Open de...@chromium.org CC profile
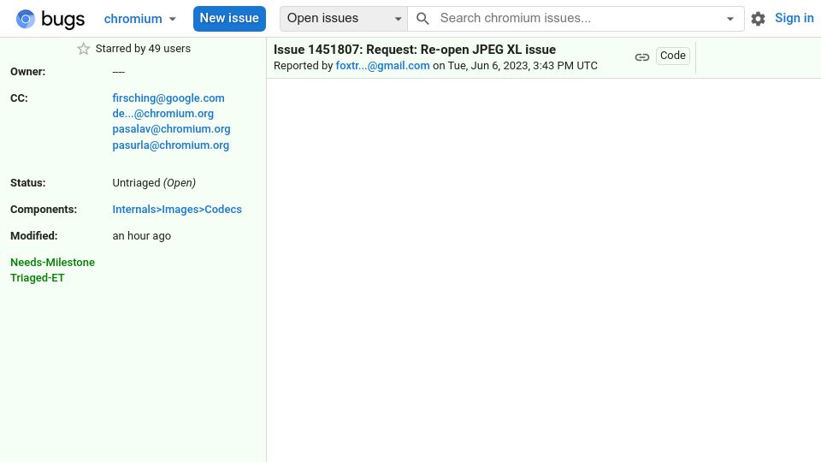Screen dimensions: 821x462 [x=162, y=114]
